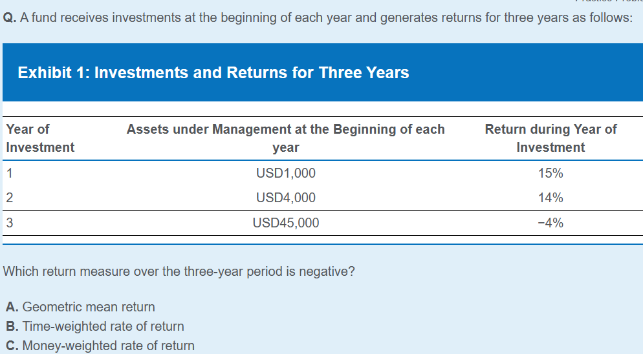Click year 2 in the first column

(x=9, y=198)
